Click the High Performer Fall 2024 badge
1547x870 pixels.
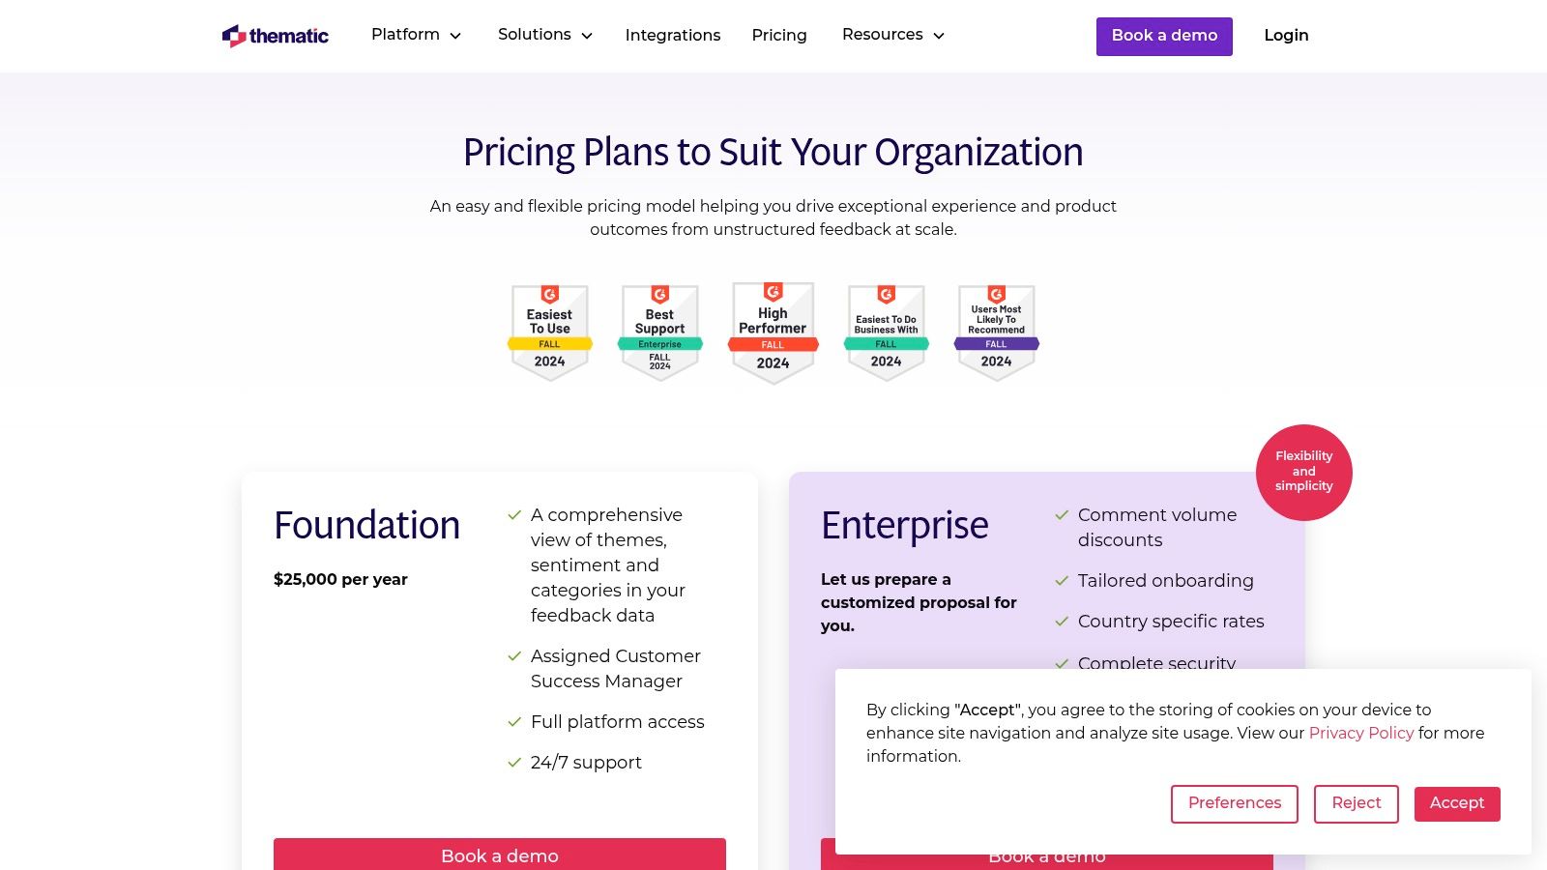pos(773,333)
